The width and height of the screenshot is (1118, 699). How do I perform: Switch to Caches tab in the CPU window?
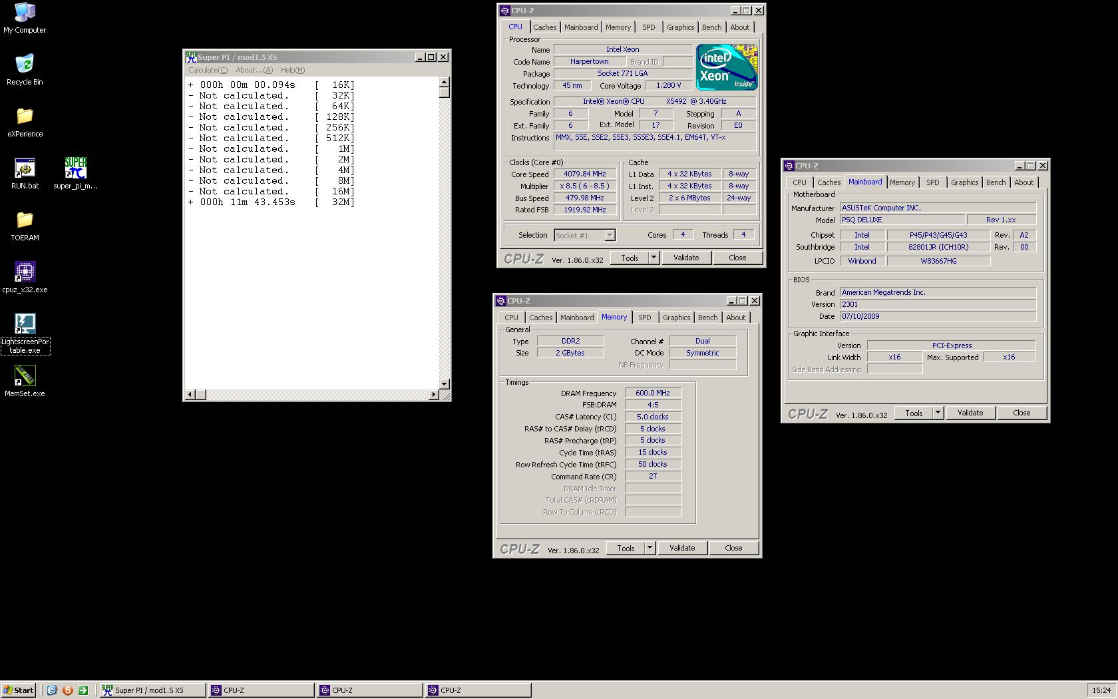click(x=544, y=27)
